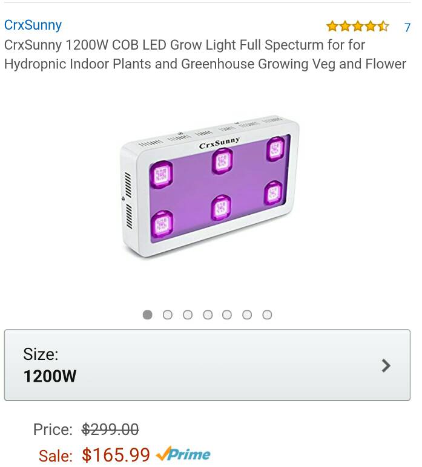The height and width of the screenshot is (467, 422).
Task: Tap the Prime checkmark icon
Action: (x=163, y=454)
